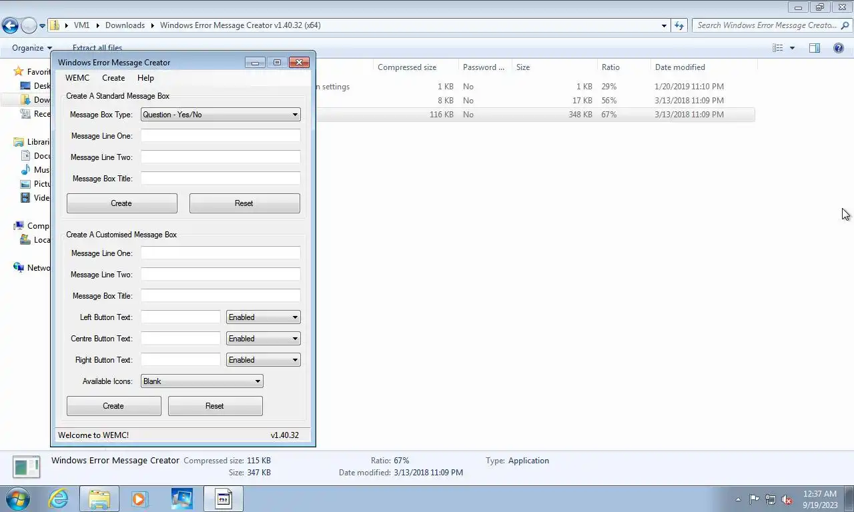The height and width of the screenshot is (512, 854).
Task: Click standard Message Box Title field
Action: (x=220, y=179)
